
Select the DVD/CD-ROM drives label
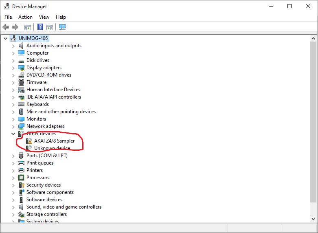pyautogui.click(x=49, y=75)
